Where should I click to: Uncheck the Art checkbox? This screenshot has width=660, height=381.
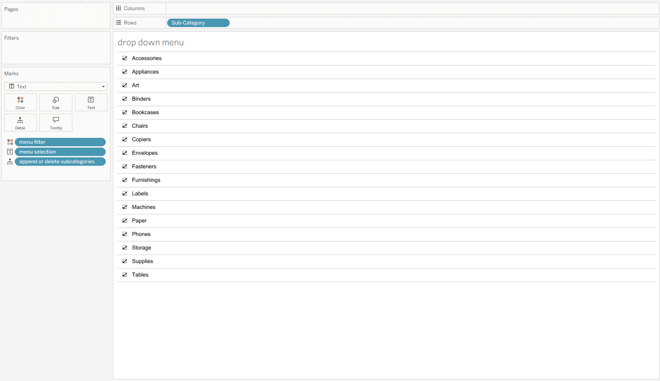125,85
